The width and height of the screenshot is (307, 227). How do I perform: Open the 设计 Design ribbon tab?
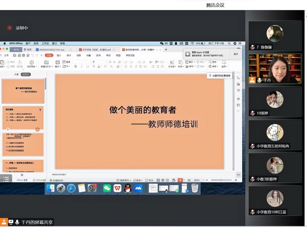point(69,55)
